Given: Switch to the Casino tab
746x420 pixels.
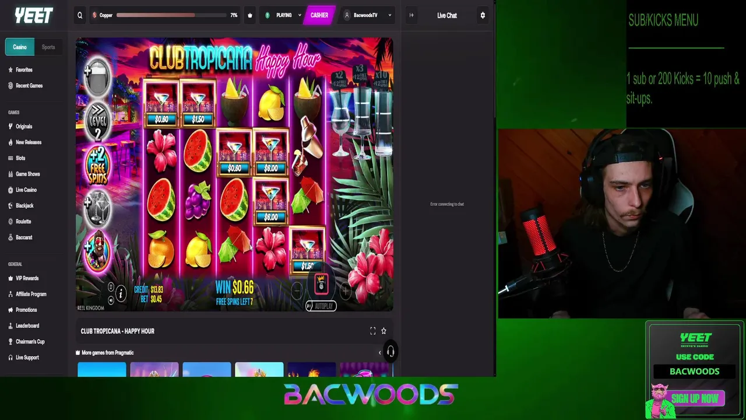Looking at the screenshot, I should [x=20, y=47].
